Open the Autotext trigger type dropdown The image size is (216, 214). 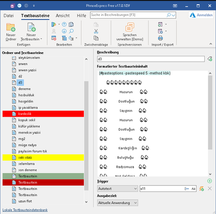(x=118, y=188)
